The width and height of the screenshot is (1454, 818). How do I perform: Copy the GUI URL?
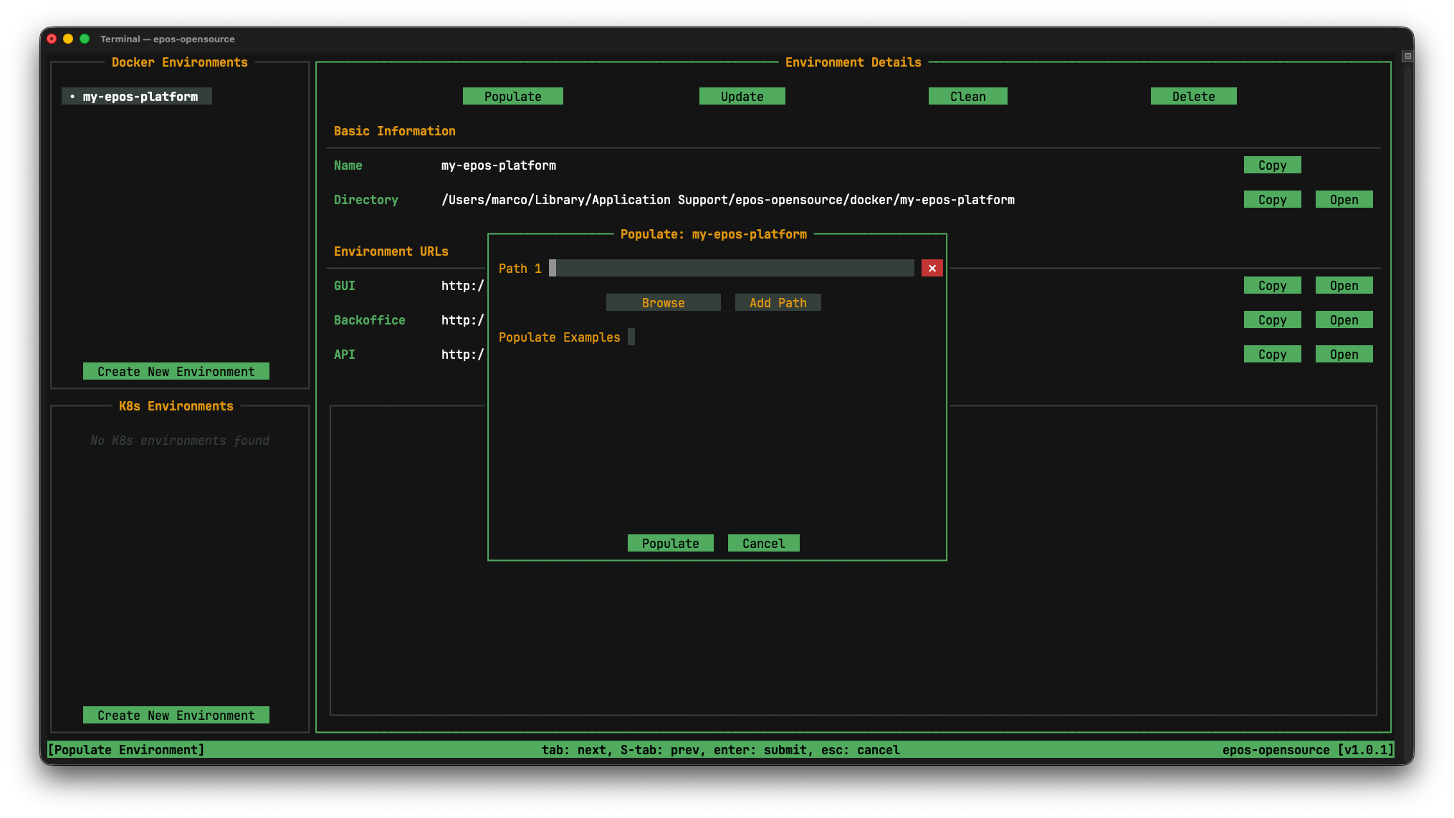1272,285
